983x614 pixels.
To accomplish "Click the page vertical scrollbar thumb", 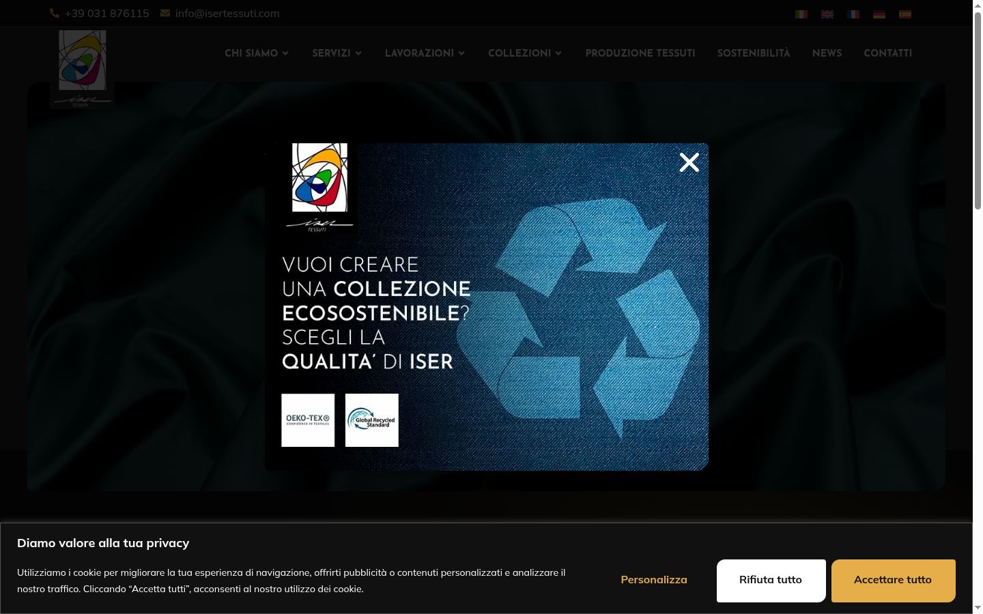I will pos(978,109).
